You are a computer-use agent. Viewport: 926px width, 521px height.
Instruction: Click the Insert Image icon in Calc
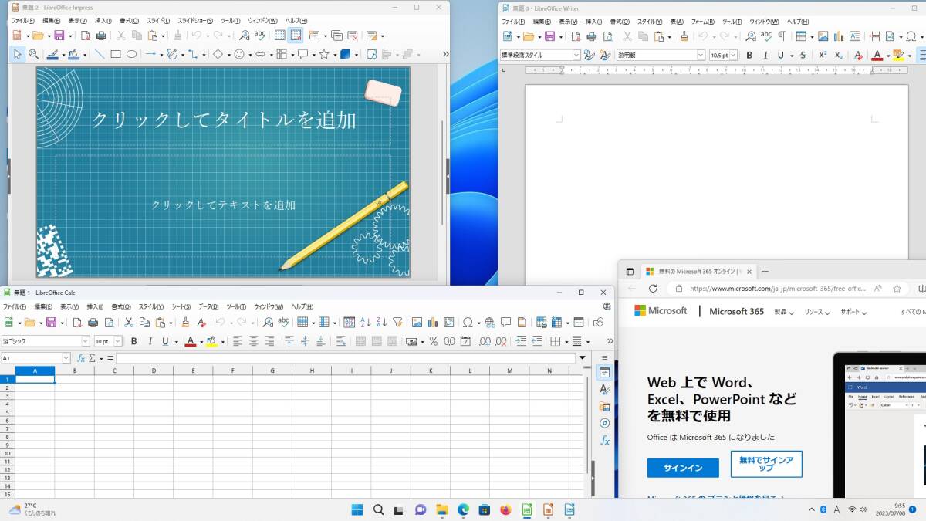coord(417,322)
